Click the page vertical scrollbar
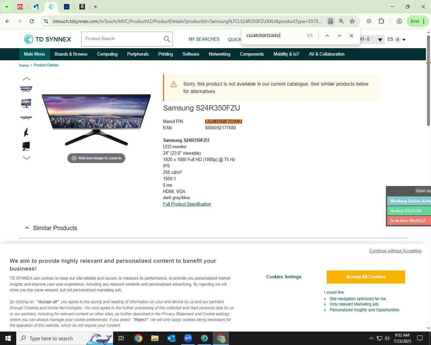Image resolution: width=431 pixels, height=345 pixels. 428,81
